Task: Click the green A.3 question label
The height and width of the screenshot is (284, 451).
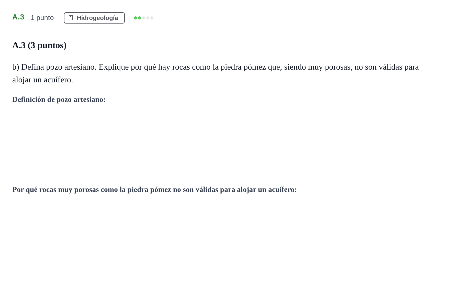Action: 18,17
